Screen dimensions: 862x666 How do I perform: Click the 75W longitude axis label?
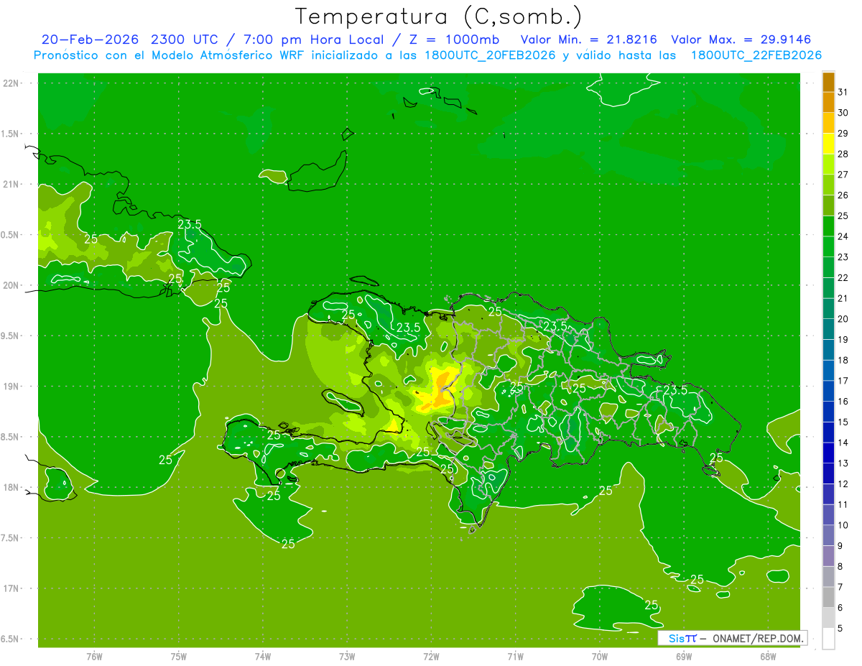pos(178,657)
